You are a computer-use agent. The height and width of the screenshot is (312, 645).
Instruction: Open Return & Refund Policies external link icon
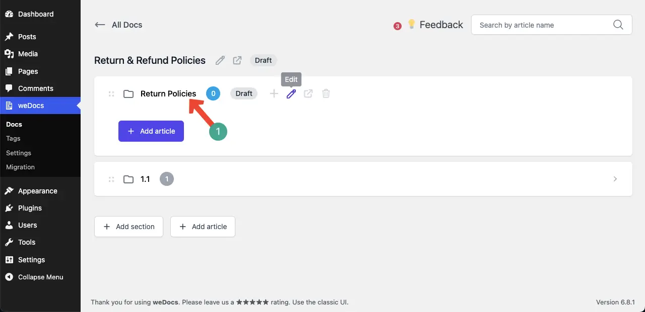tap(237, 60)
